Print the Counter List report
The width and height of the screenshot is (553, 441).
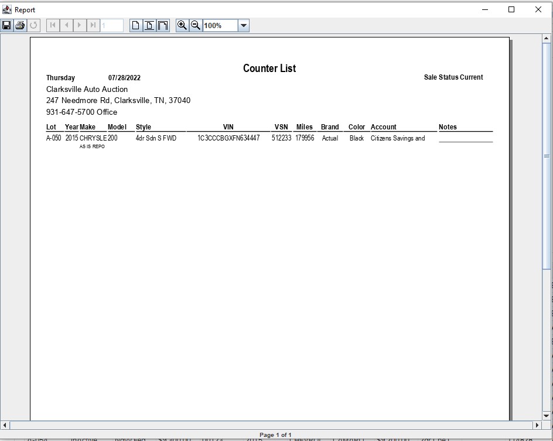(x=20, y=25)
